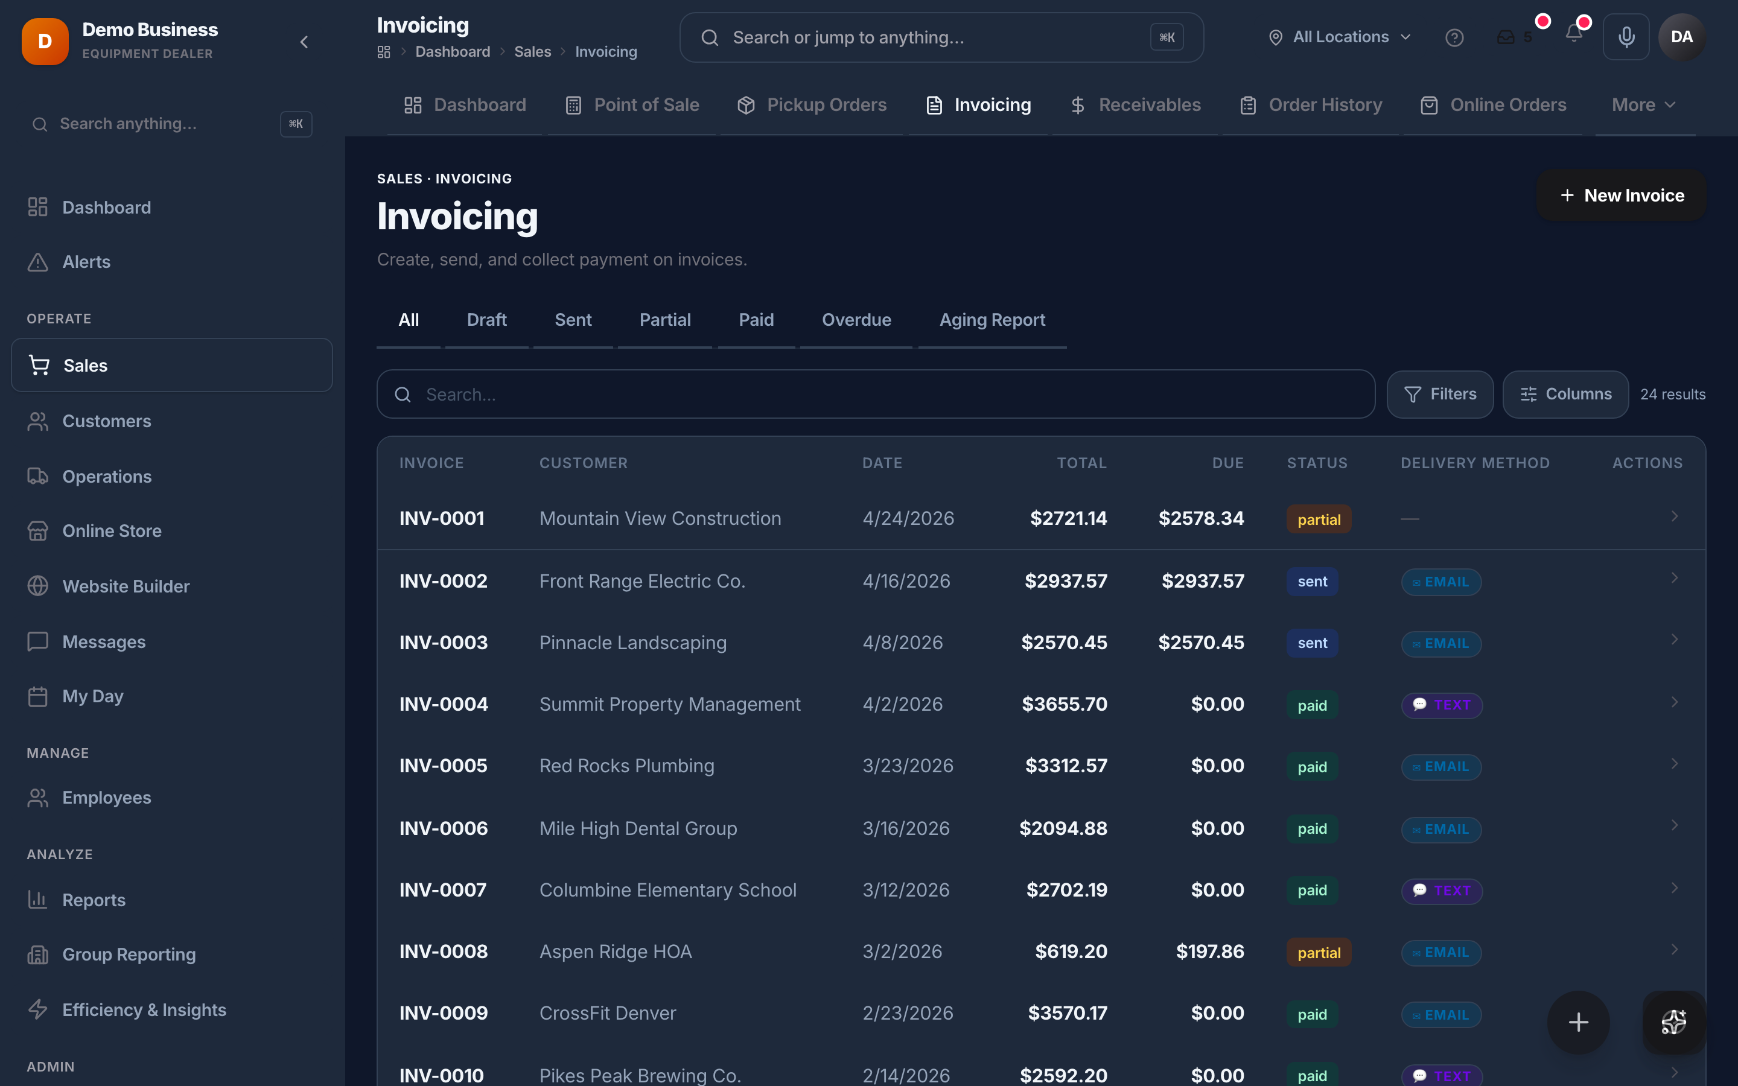Image resolution: width=1738 pixels, height=1086 pixels.
Task: Open Customers in the sidebar
Action: point(171,421)
